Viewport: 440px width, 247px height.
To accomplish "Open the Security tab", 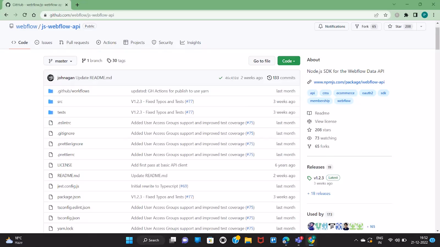I will (x=163, y=43).
